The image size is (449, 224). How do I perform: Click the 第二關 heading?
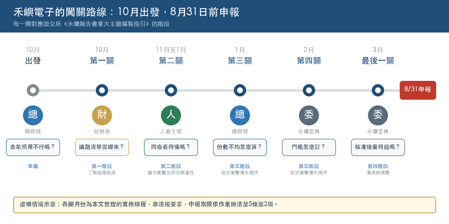coord(171,61)
